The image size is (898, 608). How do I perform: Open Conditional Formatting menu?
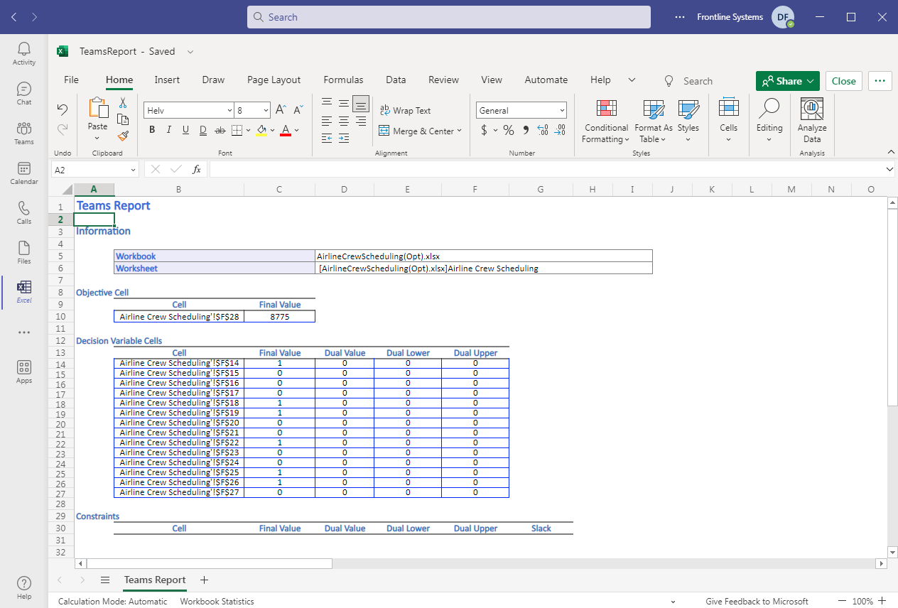pos(605,120)
